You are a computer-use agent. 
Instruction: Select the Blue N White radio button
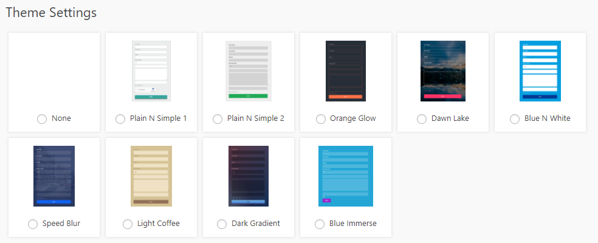coord(515,119)
